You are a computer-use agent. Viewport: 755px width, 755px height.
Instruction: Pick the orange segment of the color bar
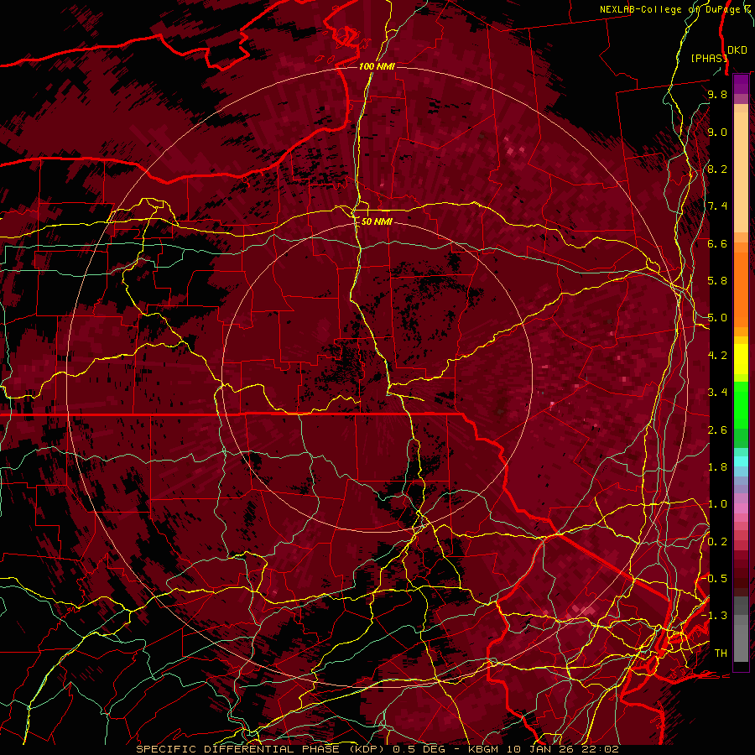(741, 289)
